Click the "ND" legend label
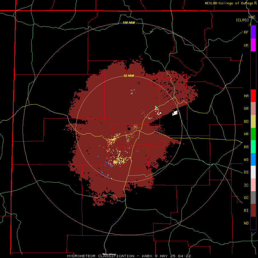 246,223
